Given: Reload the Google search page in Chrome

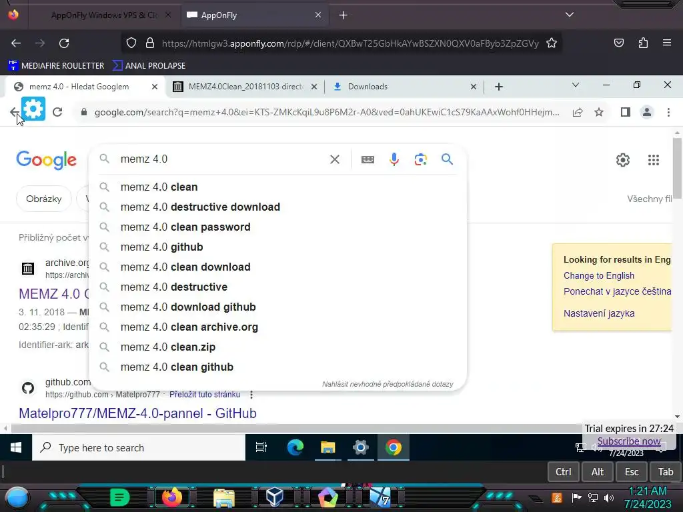Looking at the screenshot, I should (x=57, y=112).
